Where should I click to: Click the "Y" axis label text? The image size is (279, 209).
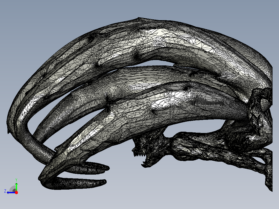tap(16, 180)
